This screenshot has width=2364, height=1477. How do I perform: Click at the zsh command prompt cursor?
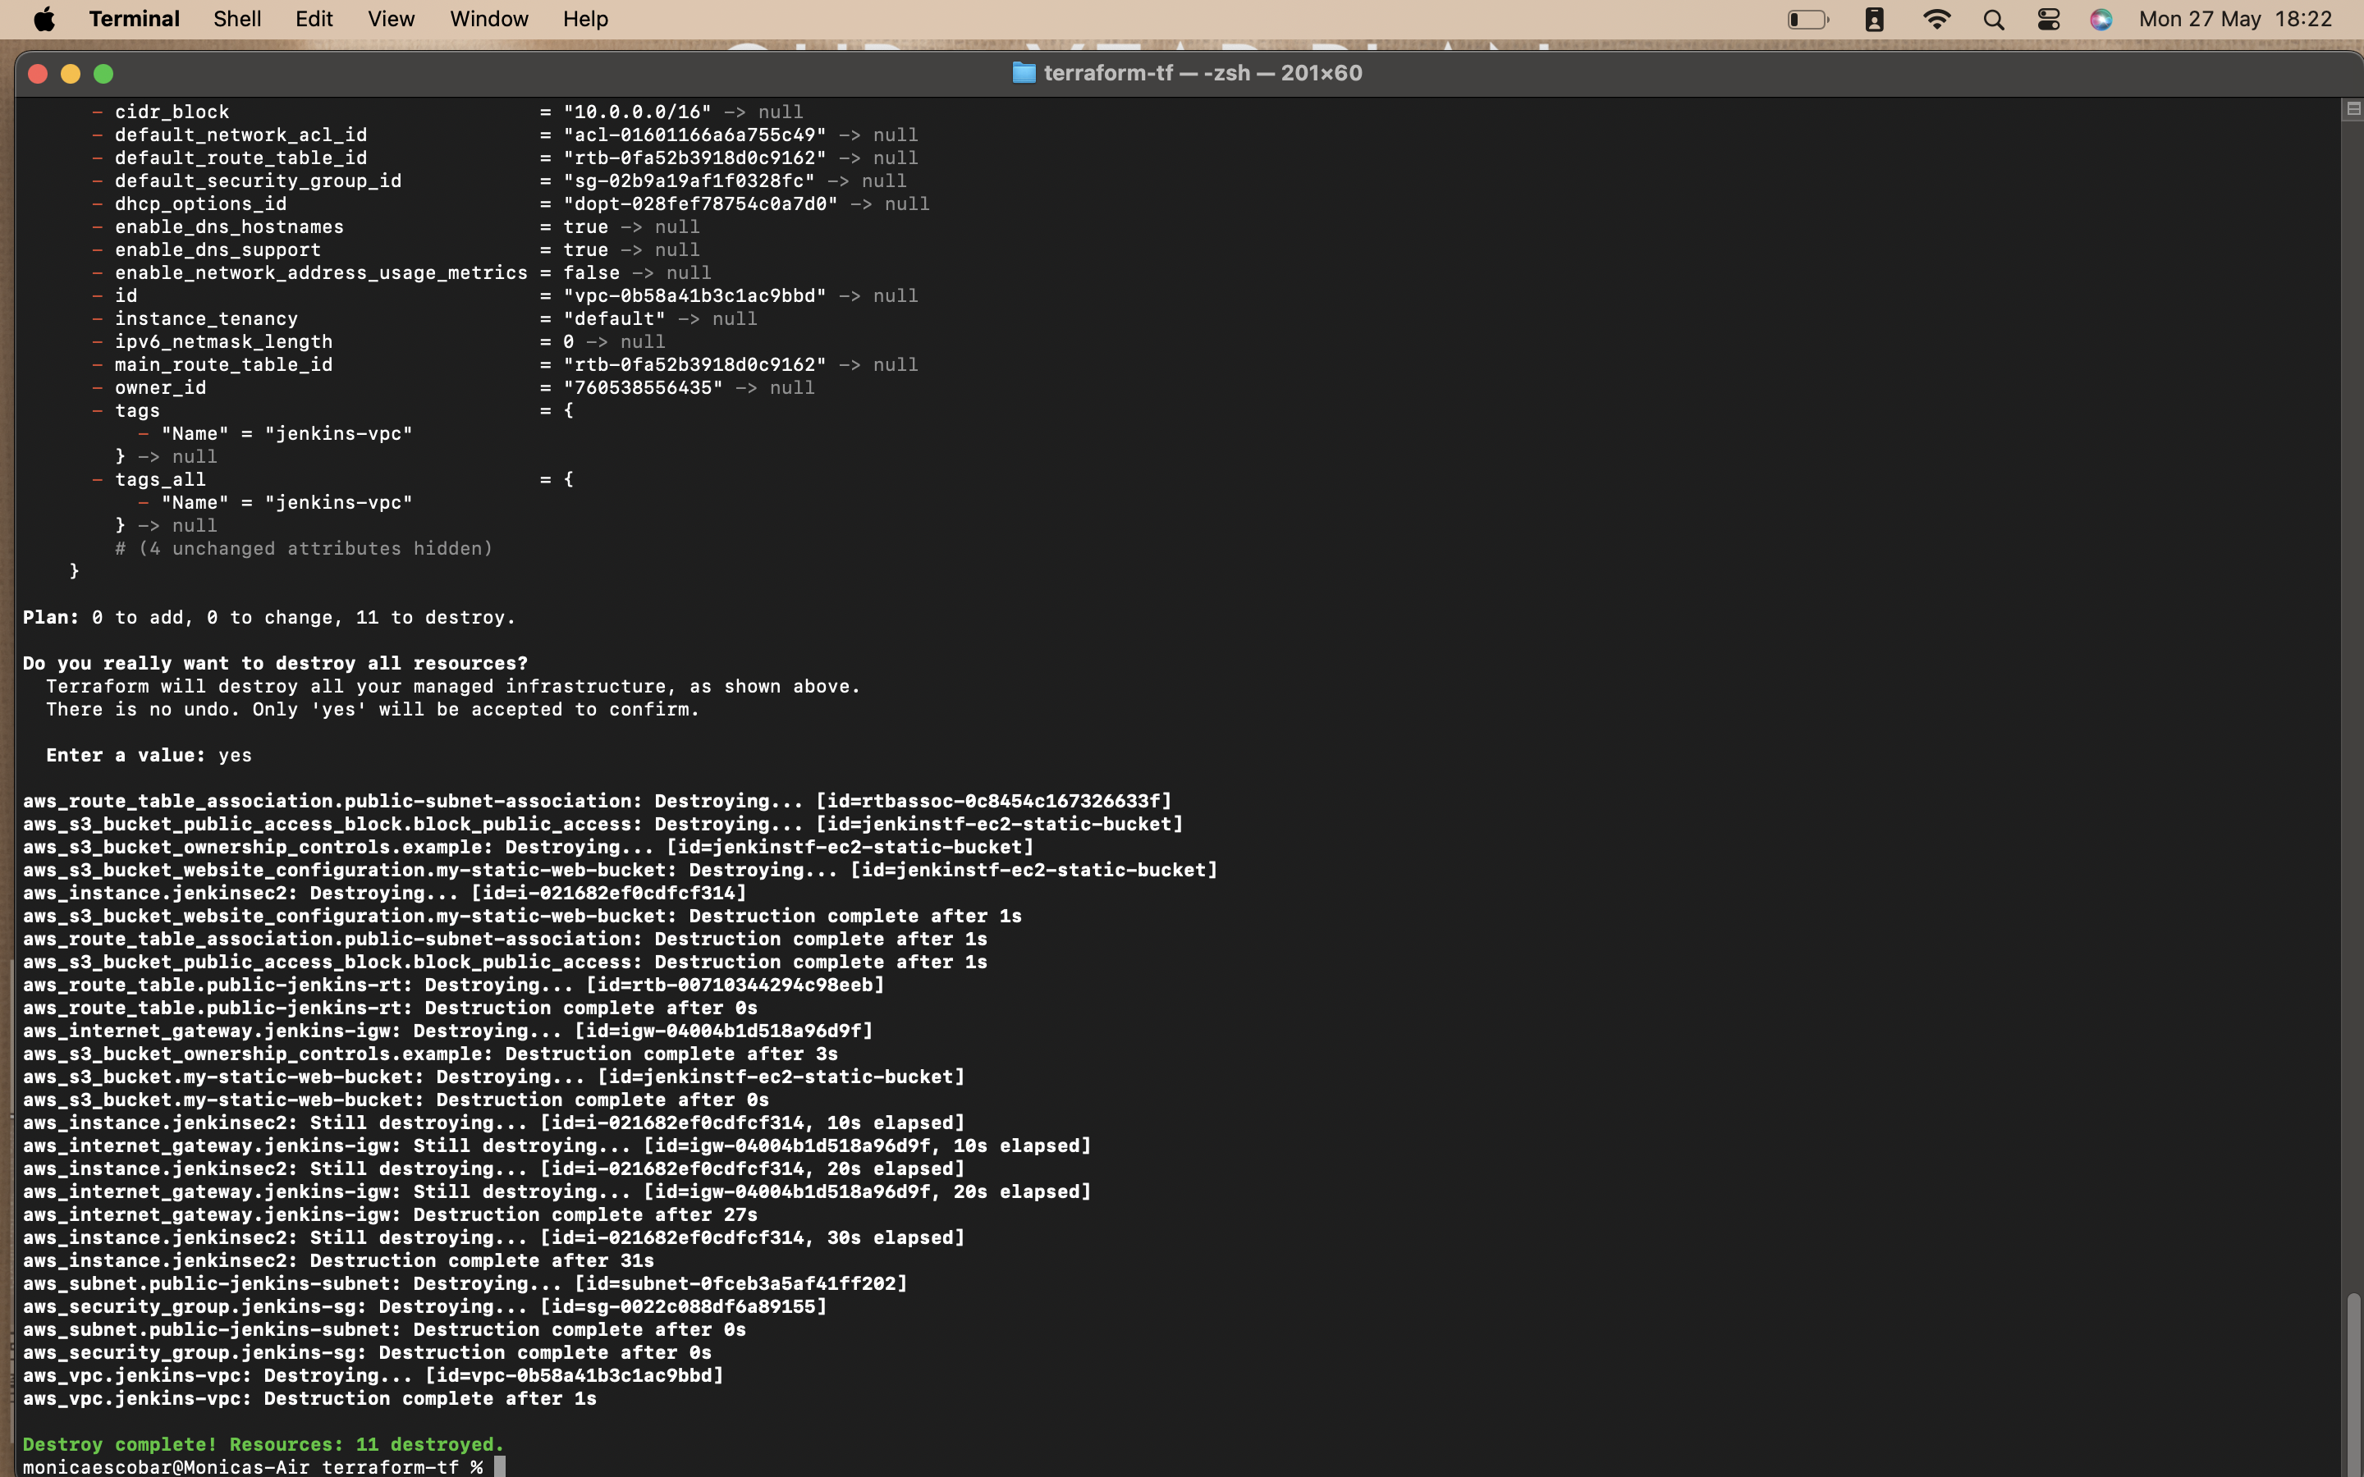click(499, 1466)
